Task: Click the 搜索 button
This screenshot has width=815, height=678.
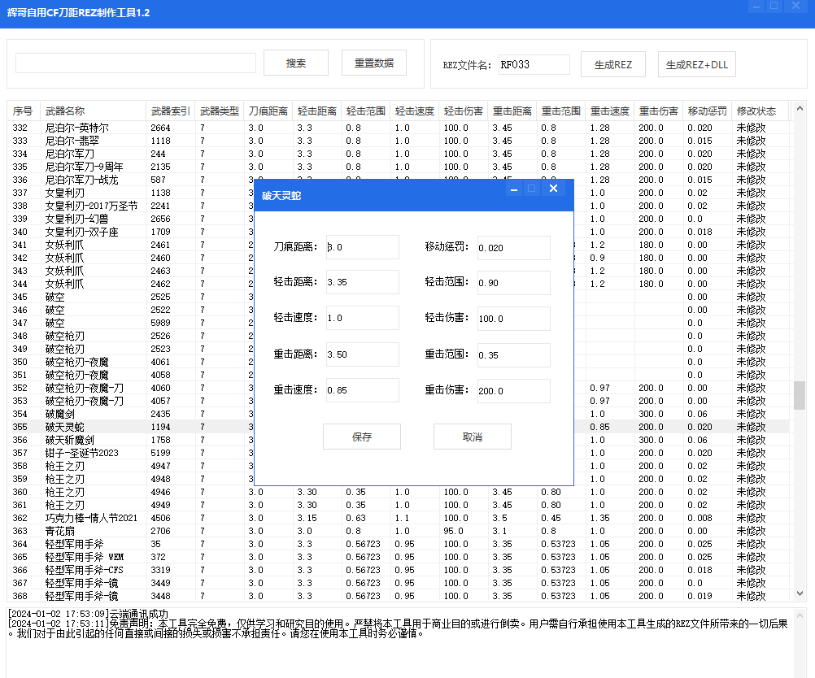Action: 296,63
